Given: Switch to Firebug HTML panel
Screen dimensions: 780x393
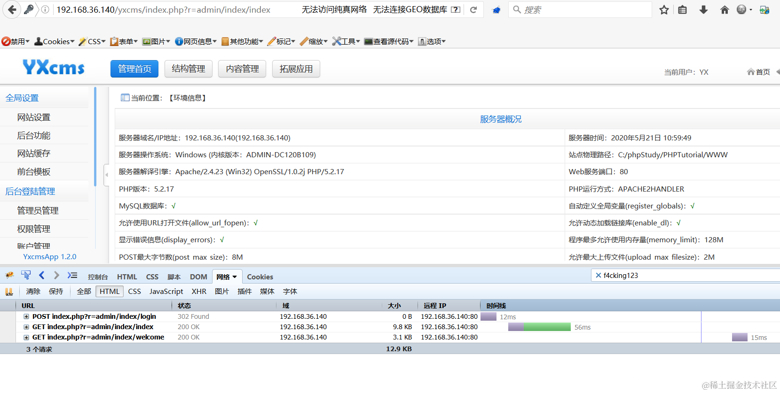Looking at the screenshot, I should coord(127,277).
